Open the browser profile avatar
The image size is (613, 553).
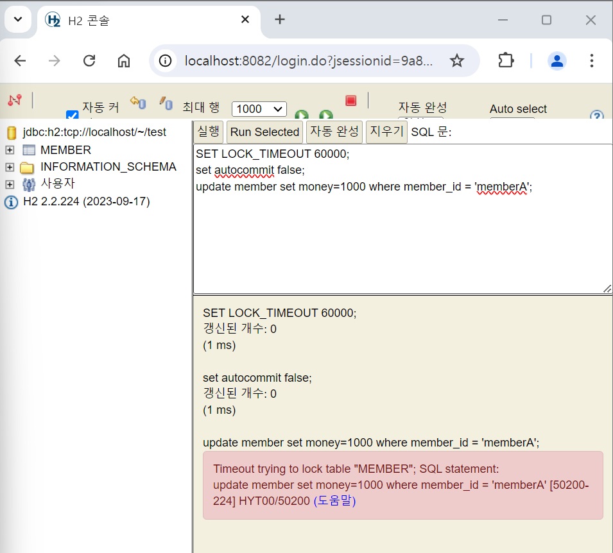coord(557,60)
